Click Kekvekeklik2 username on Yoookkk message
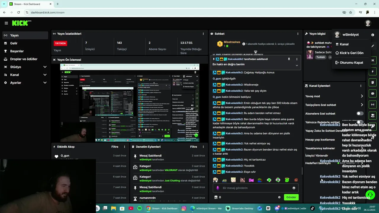379x213 pixels. 234,166
